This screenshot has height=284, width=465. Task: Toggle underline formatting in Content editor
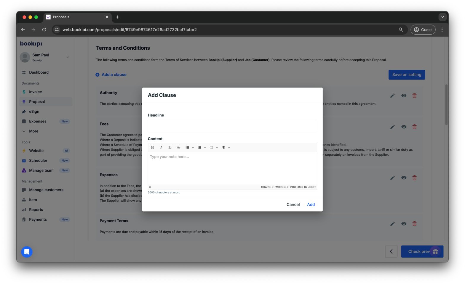[x=170, y=148]
